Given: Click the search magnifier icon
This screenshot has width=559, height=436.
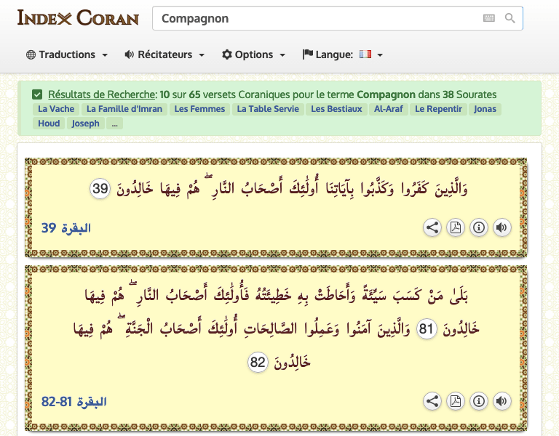Looking at the screenshot, I should pos(510,18).
